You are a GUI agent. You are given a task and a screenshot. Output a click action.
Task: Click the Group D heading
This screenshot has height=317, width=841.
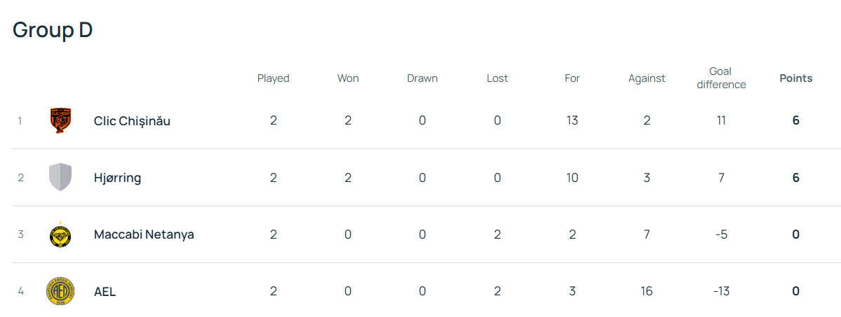(53, 30)
